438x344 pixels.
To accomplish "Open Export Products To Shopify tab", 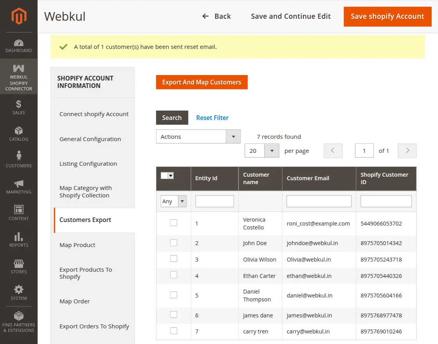I will pos(86,273).
